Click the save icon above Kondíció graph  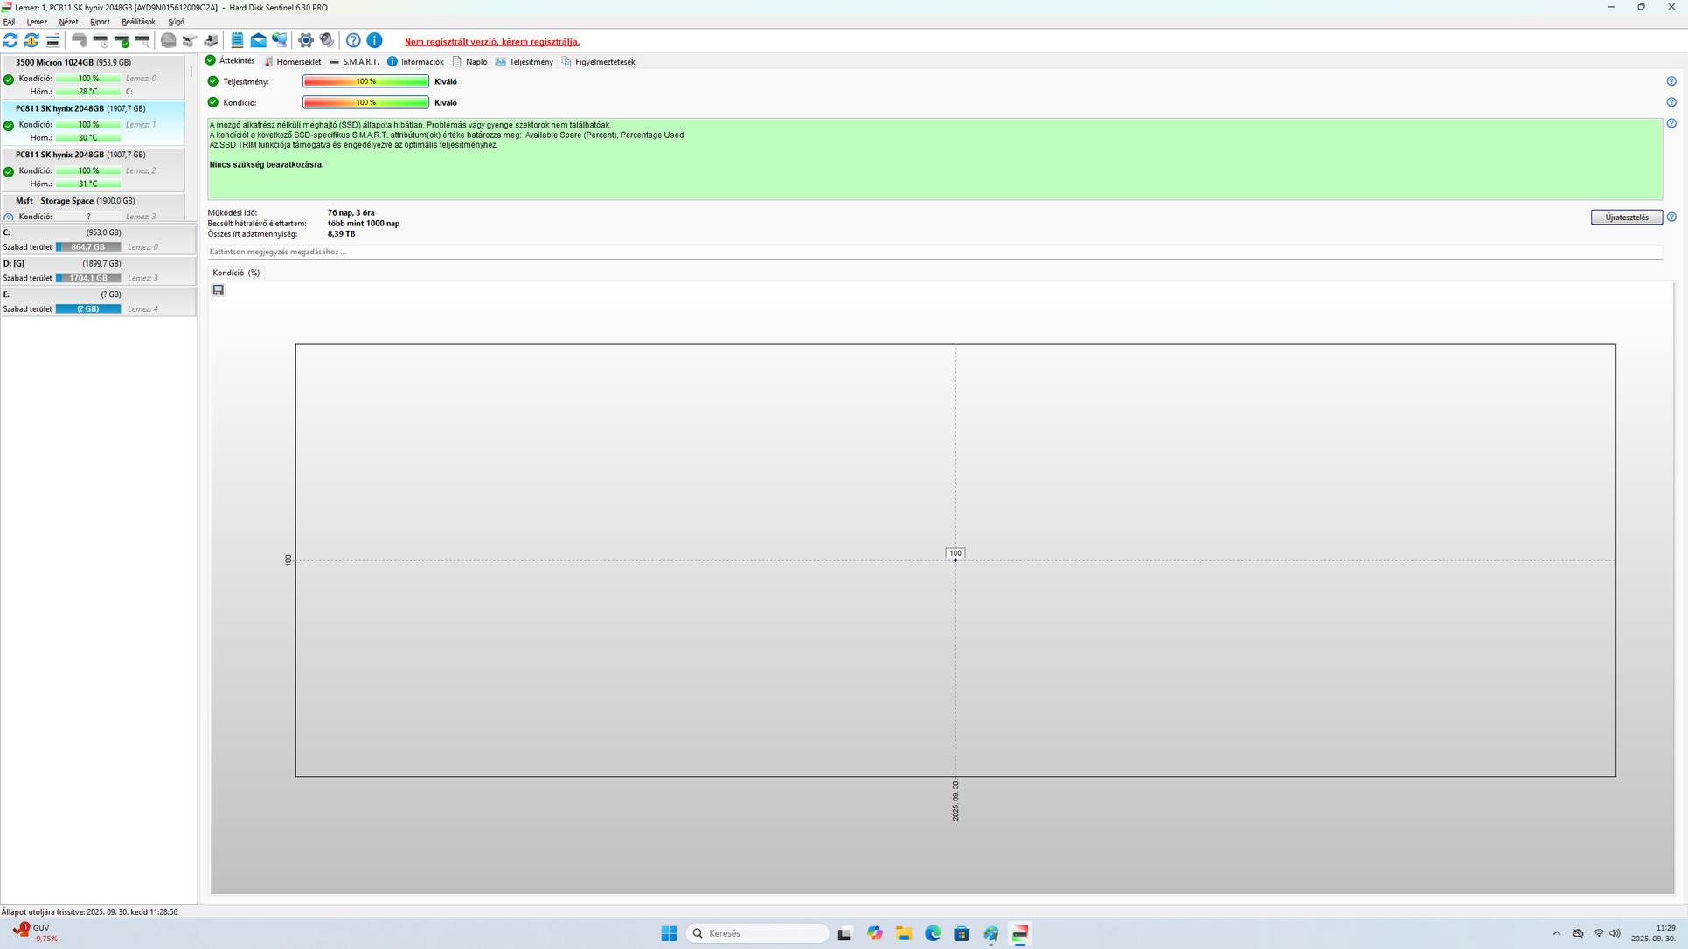(219, 290)
